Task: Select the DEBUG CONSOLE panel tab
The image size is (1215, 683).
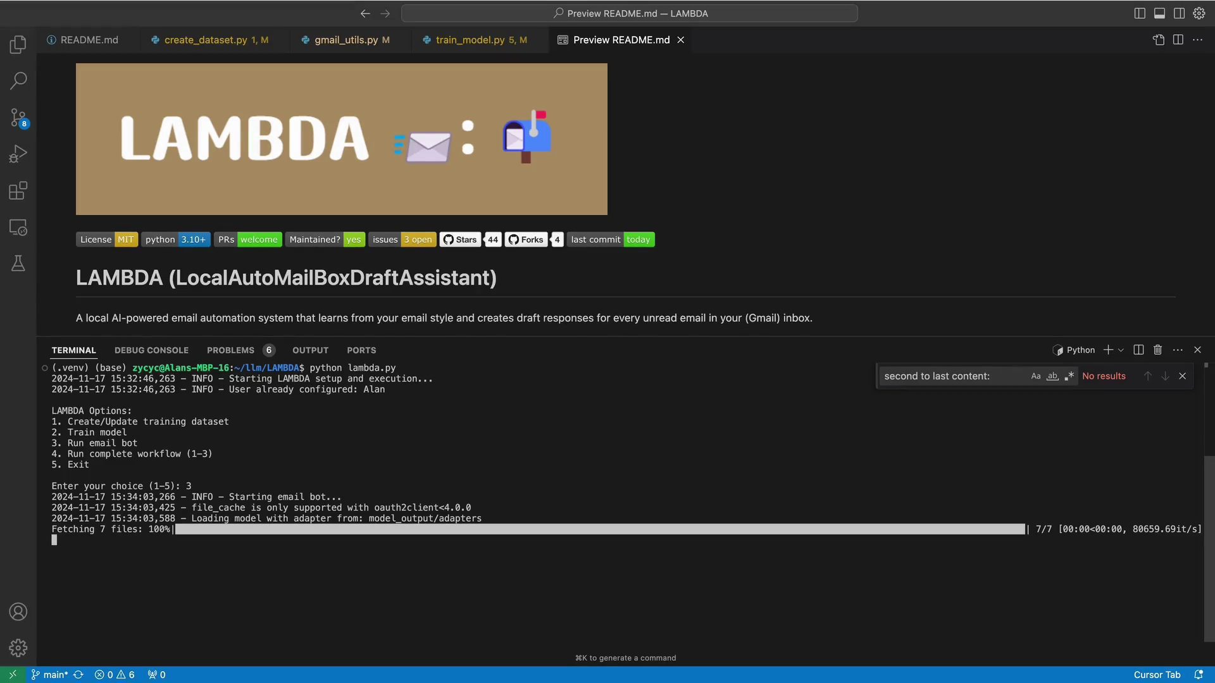Action: click(151, 350)
